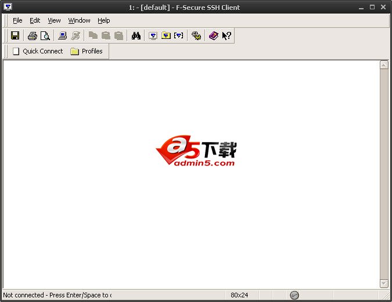
Task: Click the scrollbar down arrow
Action: (384, 283)
